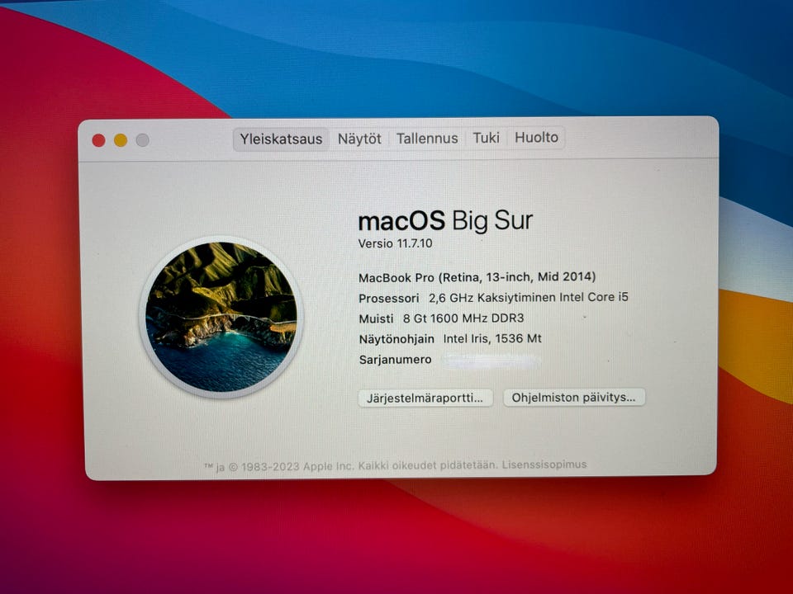Click Ohjelmiston päivitys button
Screen dimensions: 793x594
click(573, 398)
